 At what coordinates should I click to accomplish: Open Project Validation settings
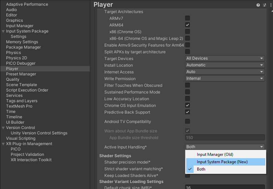(x=27, y=155)
